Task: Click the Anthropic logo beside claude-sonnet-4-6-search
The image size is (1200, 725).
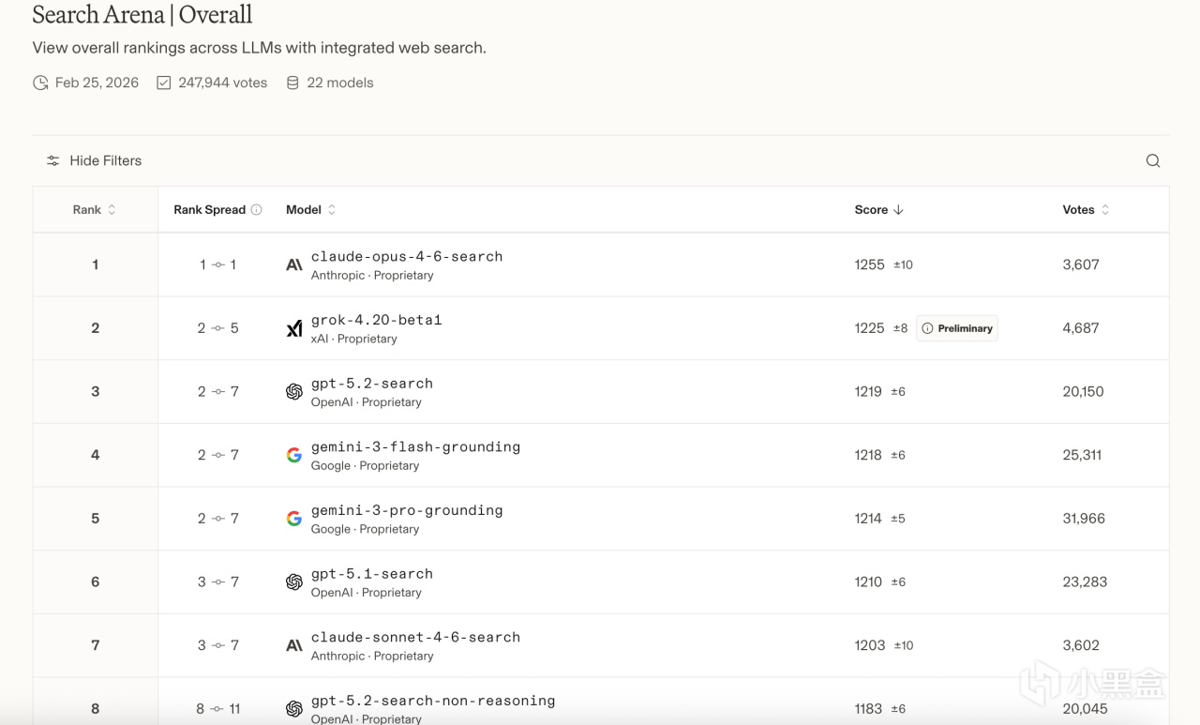Action: click(x=294, y=645)
